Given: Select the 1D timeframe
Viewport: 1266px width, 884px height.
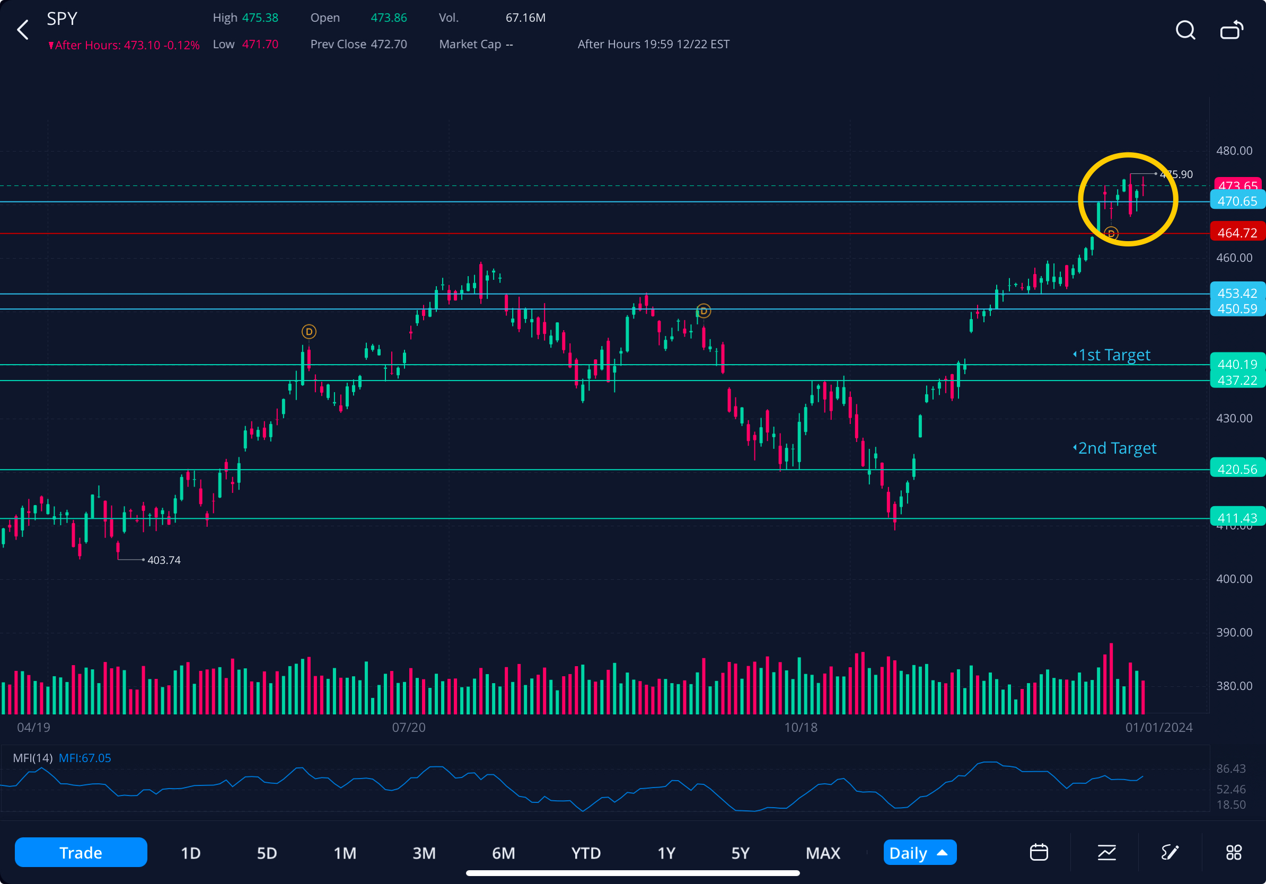Looking at the screenshot, I should [x=191, y=853].
